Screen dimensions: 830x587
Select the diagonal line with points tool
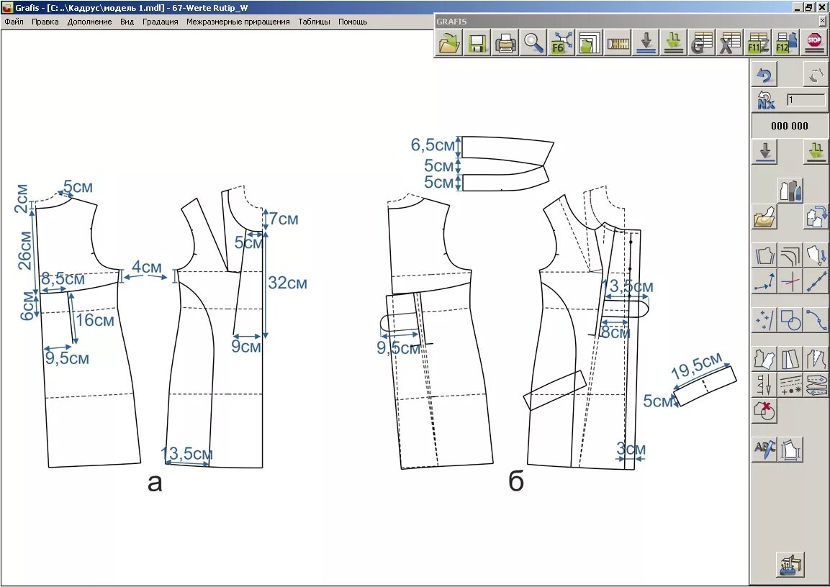pos(816,281)
